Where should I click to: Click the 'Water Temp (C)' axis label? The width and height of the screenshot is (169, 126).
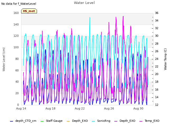click(x=165, y=59)
